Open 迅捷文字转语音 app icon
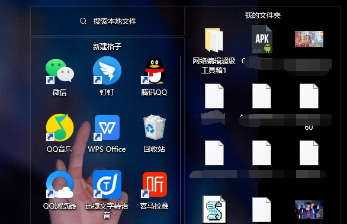This screenshot has width=347, height=224. (107, 184)
